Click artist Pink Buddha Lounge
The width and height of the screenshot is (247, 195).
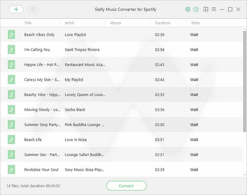[84, 125]
